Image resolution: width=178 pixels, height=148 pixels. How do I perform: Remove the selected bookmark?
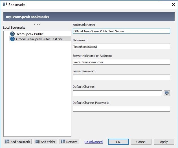[x=69, y=142]
